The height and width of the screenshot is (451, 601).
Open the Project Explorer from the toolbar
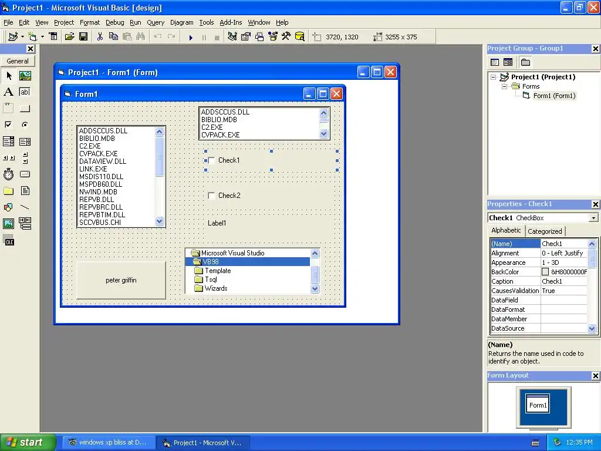point(232,36)
